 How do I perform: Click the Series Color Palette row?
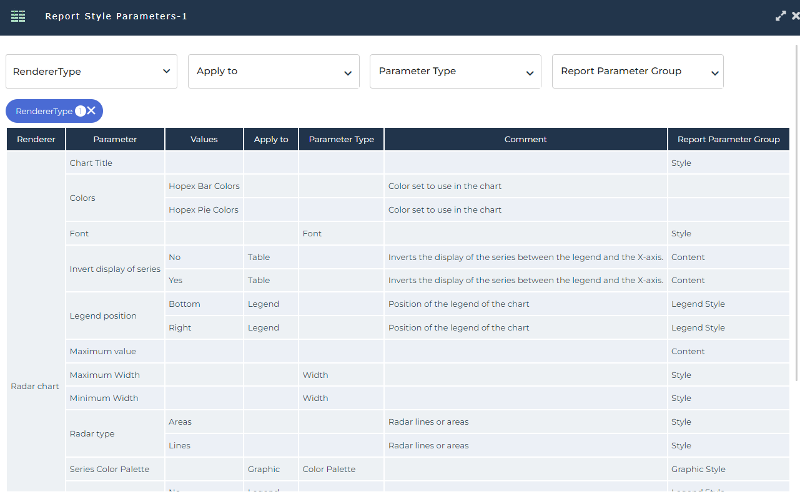pyautogui.click(x=110, y=470)
